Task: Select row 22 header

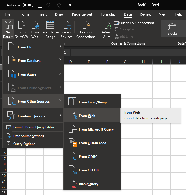Action: pyautogui.click(x=4, y=187)
